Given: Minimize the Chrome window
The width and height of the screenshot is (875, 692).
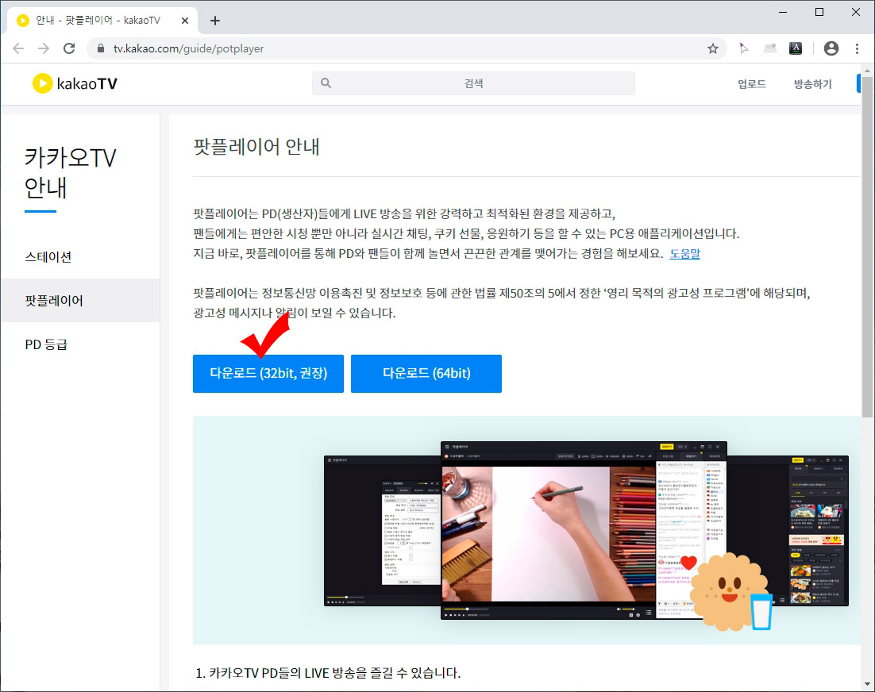Looking at the screenshot, I should point(783,12).
